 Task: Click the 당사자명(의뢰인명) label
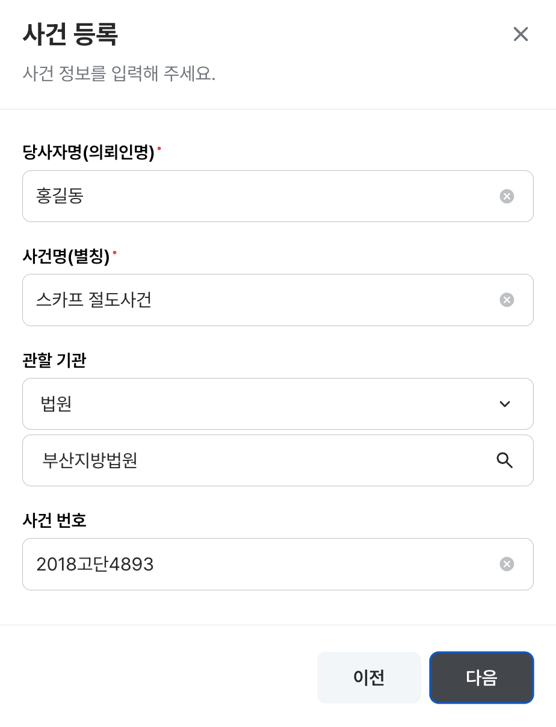tap(88, 153)
